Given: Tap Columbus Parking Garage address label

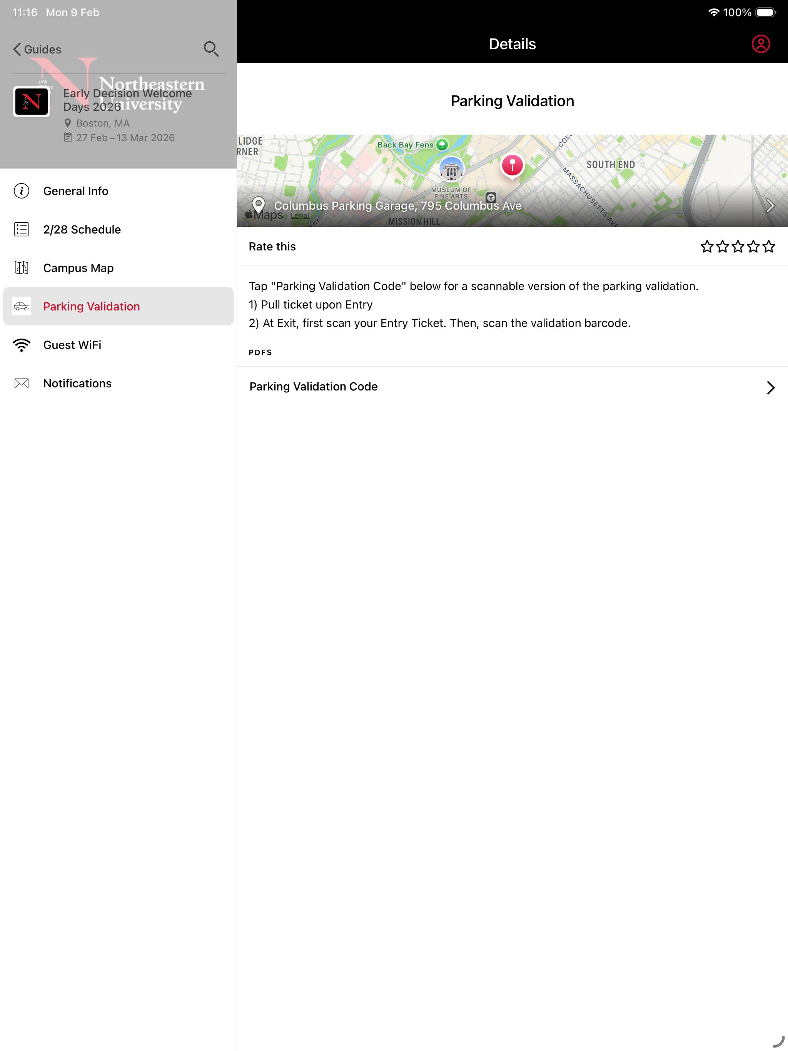Looking at the screenshot, I should pyautogui.click(x=398, y=206).
